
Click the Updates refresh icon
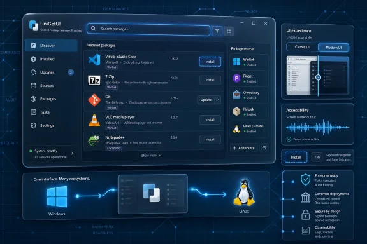point(34,72)
